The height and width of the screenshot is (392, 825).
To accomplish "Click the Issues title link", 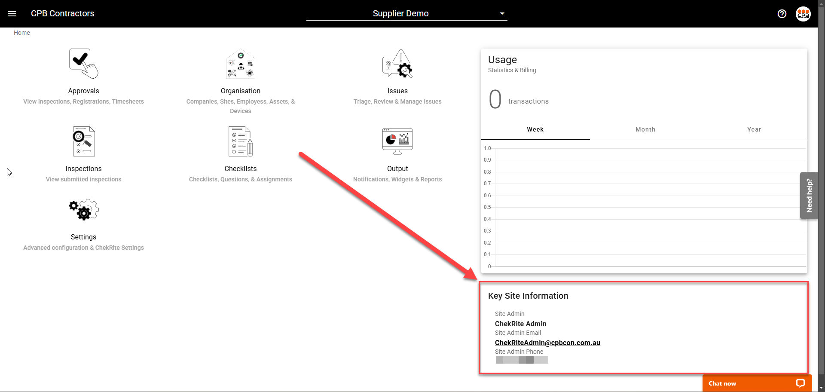I will pyautogui.click(x=397, y=91).
